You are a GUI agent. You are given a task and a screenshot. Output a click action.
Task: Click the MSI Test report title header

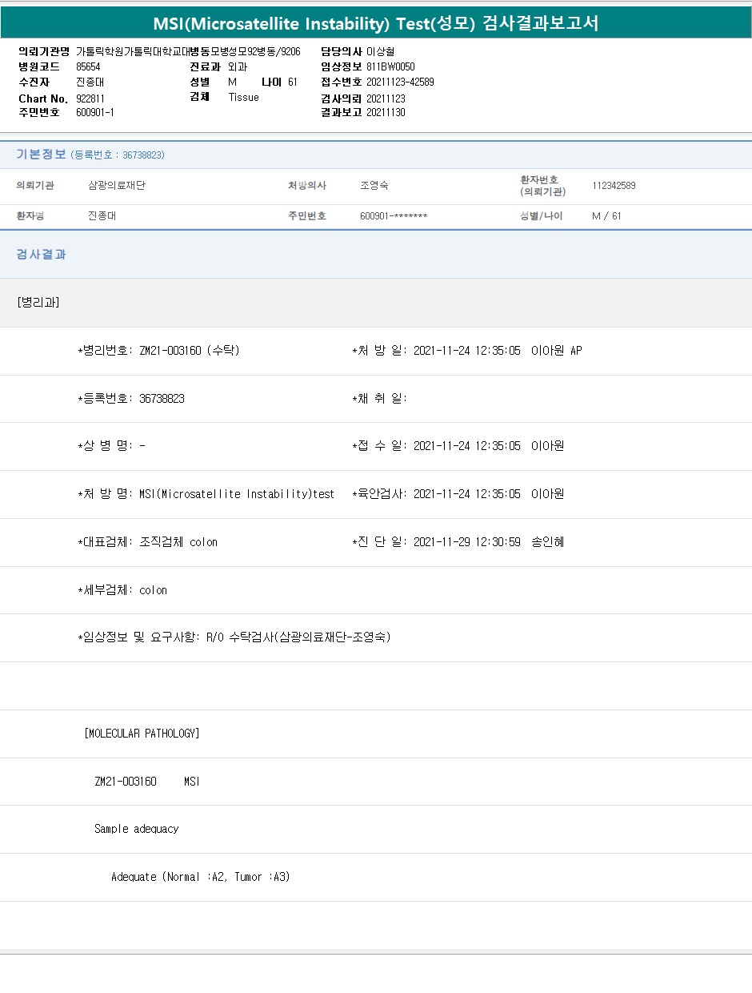tap(375, 23)
